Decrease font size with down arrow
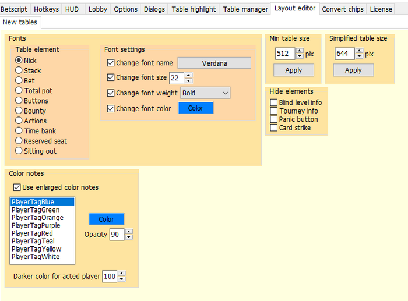The image size is (408, 301). (188, 80)
